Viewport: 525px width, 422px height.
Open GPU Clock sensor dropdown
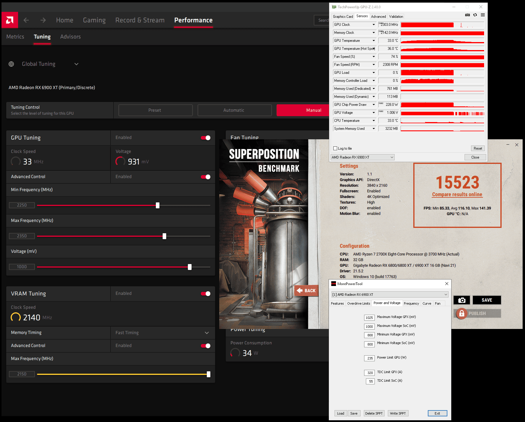coord(374,25)
